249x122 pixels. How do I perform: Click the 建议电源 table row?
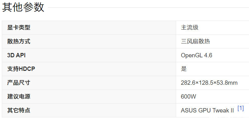point(125,97)
